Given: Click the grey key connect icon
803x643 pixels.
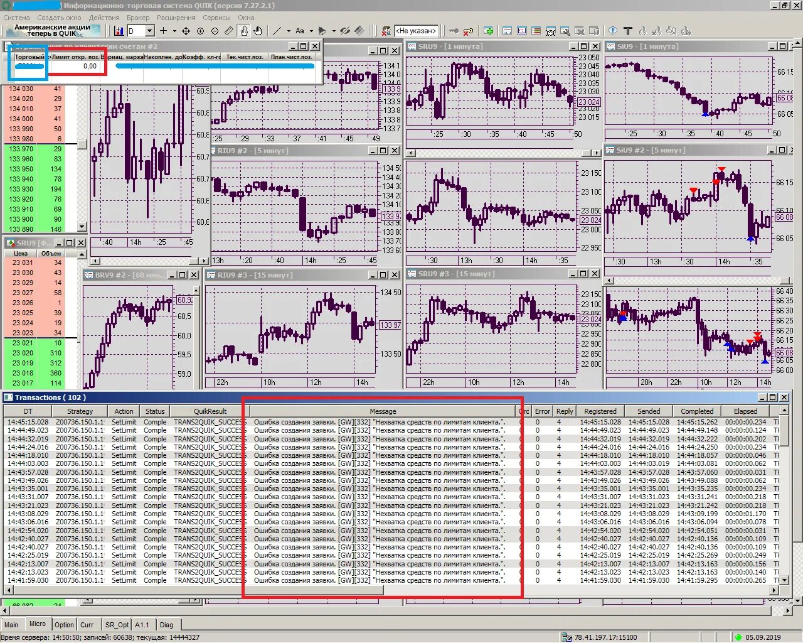Looking at the screenshot, I should [454, 31].
